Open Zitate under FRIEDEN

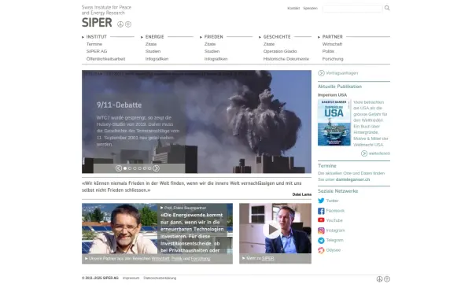point(210,44)
